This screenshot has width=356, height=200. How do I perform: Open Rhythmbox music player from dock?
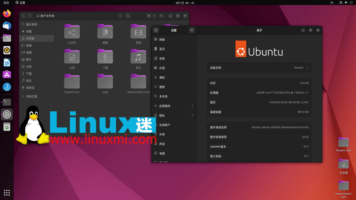[x=7, y=50]
